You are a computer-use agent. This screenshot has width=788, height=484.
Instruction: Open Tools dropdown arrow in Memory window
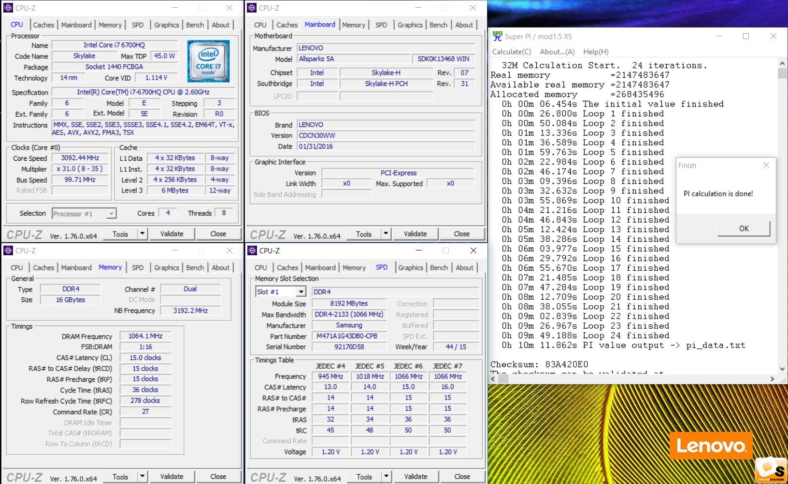[142, 476]
